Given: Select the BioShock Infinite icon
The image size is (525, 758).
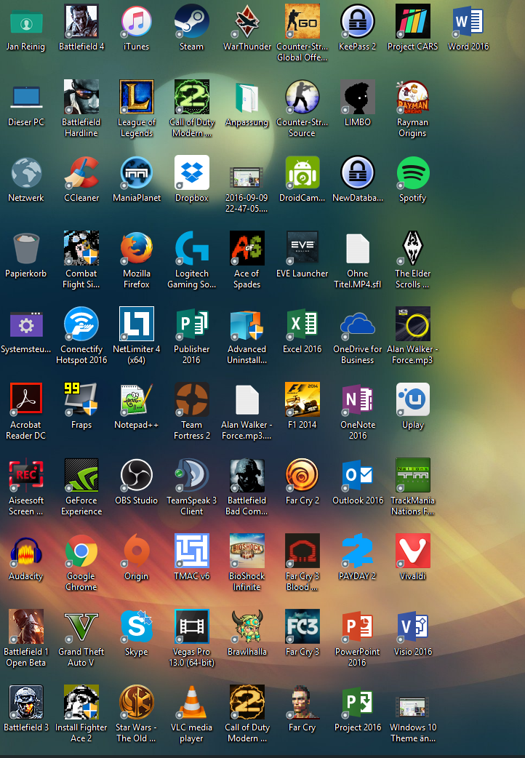Looking at the screenshot, I should coord(247,551).
